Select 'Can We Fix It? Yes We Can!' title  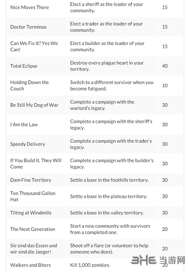(x=34, y=46)
